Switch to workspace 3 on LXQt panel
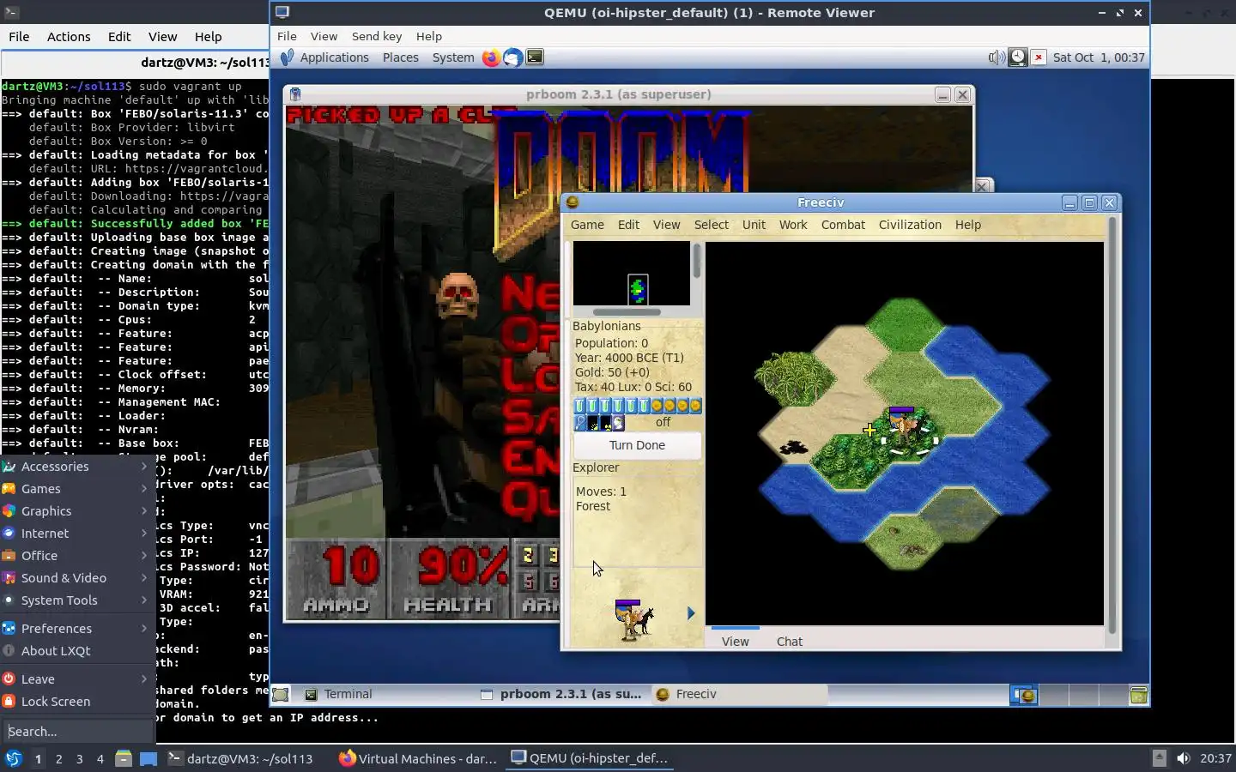This screenshot has height=772, width=1236. pyautogui.click(x=80, y=758)
